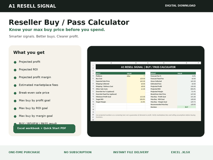Click the 'Max buy by ROI goal' list item
This screenshot has height=160, width=213.
tap(33, 108)
